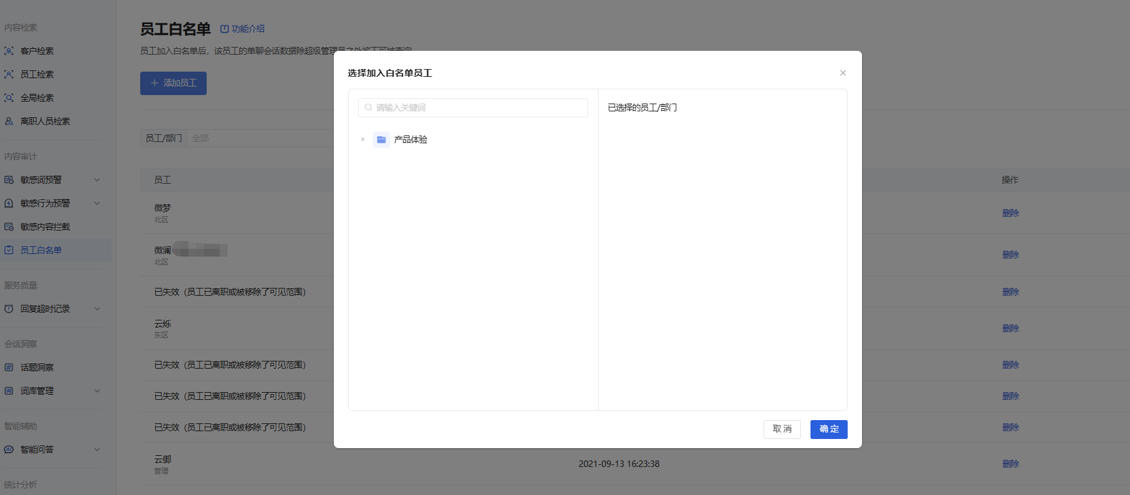Image resolution: width=1130 pixels, height=495 pixels.
Task: Click the 添加员工 button
Action: [x=173, y=83]
